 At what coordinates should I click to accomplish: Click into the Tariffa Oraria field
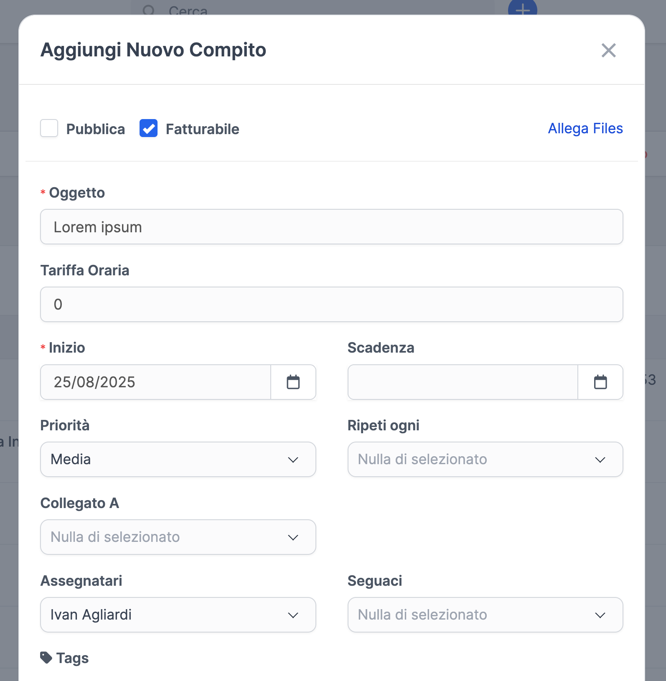pyautogui.click(x=332, y=305)
